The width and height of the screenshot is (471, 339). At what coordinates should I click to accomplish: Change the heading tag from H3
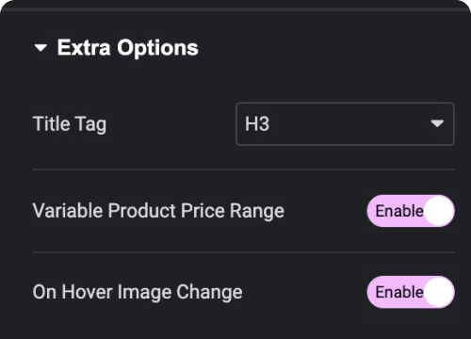point(345,123)
